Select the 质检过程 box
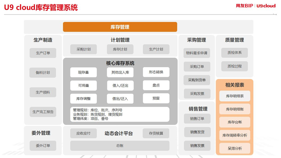The width and height of the screenshot is (281, 158). click(235, 66)
